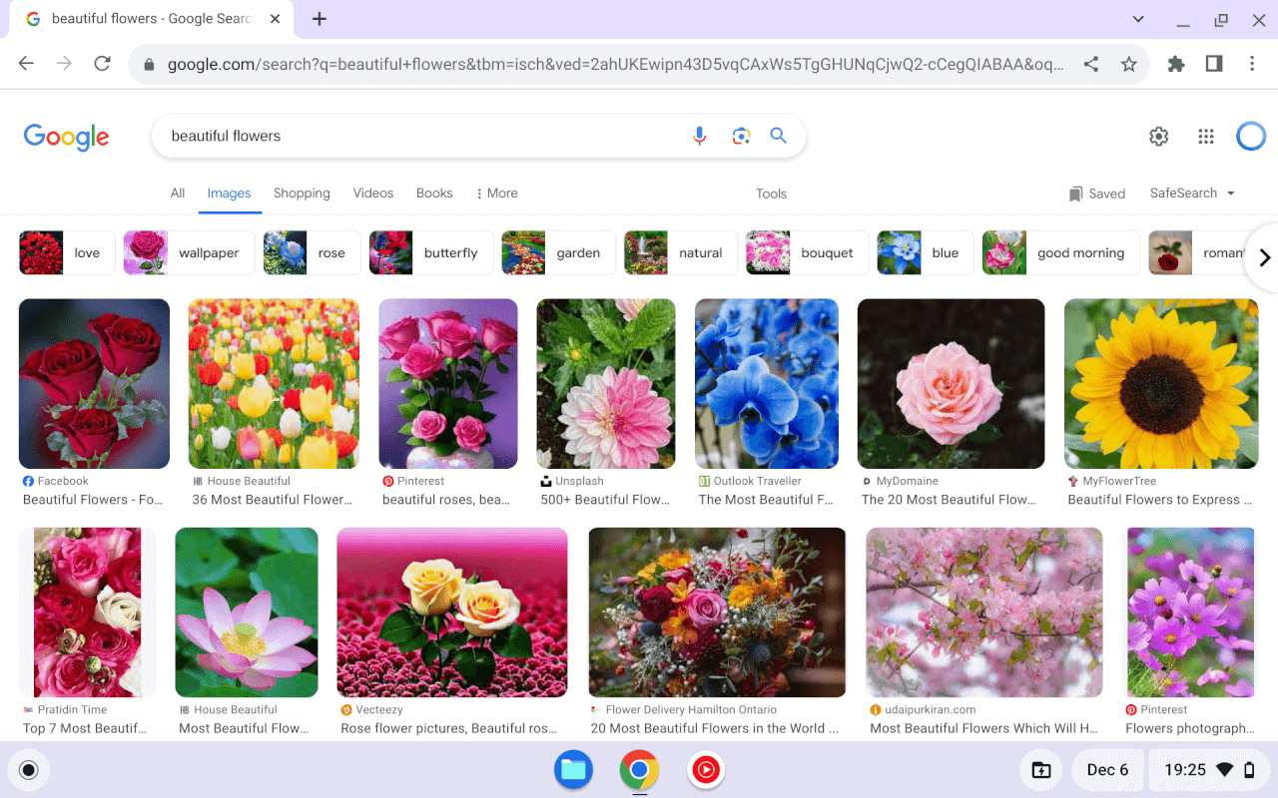Click the Saved bookmark icon
This screenshot has height=798, width=1278.
tap(1076, 194)
